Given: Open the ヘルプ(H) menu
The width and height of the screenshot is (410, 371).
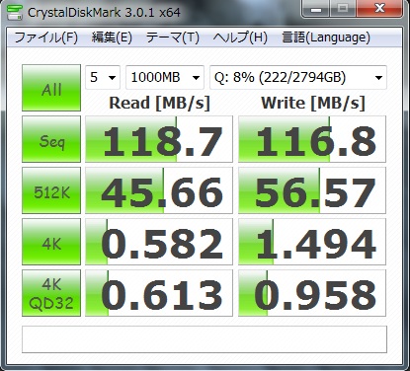Looking at the screenshot, I should tap(240, 37).
